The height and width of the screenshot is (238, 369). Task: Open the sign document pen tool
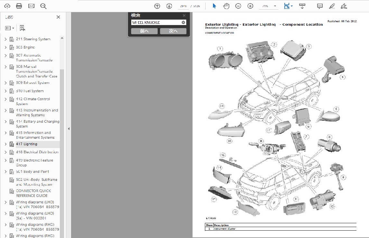(344, 6)
